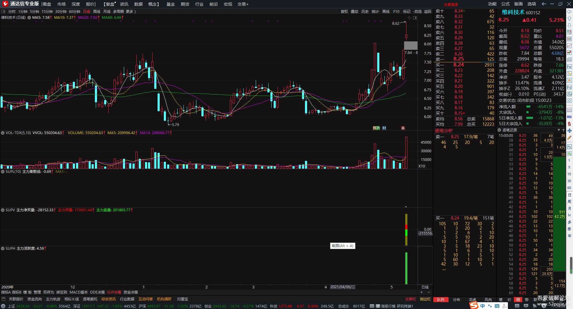This screenshot has height=309, width=573.
Task: Click the up arrow icon for previous stock
Action: pos(569,18)
